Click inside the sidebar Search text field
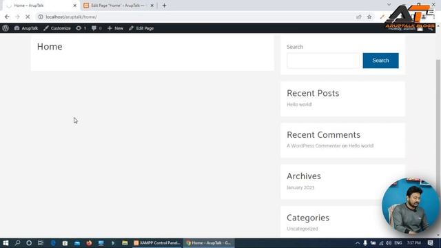The height and width of the screenshot is (248, 441). 323,61
